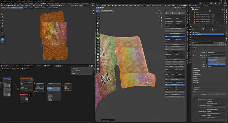Hide the Empty object via eye icon

[224, 13]
